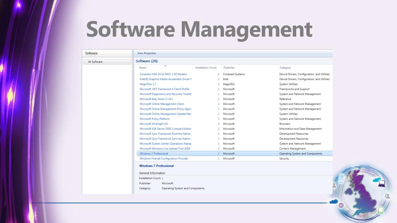Sort by the Installation Count column header

tap(205, 68)
